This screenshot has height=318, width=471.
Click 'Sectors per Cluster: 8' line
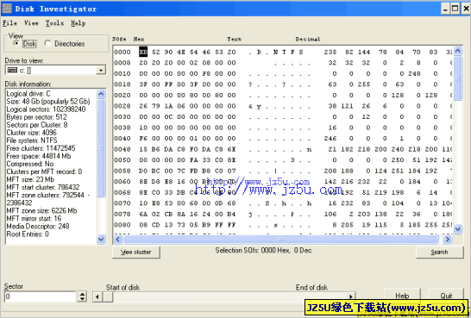(x=37, y=125)
